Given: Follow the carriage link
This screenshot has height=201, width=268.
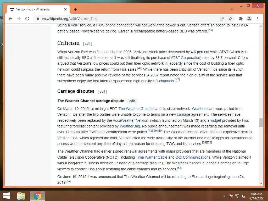Looking at the screenshot, I should click(183, 114).
